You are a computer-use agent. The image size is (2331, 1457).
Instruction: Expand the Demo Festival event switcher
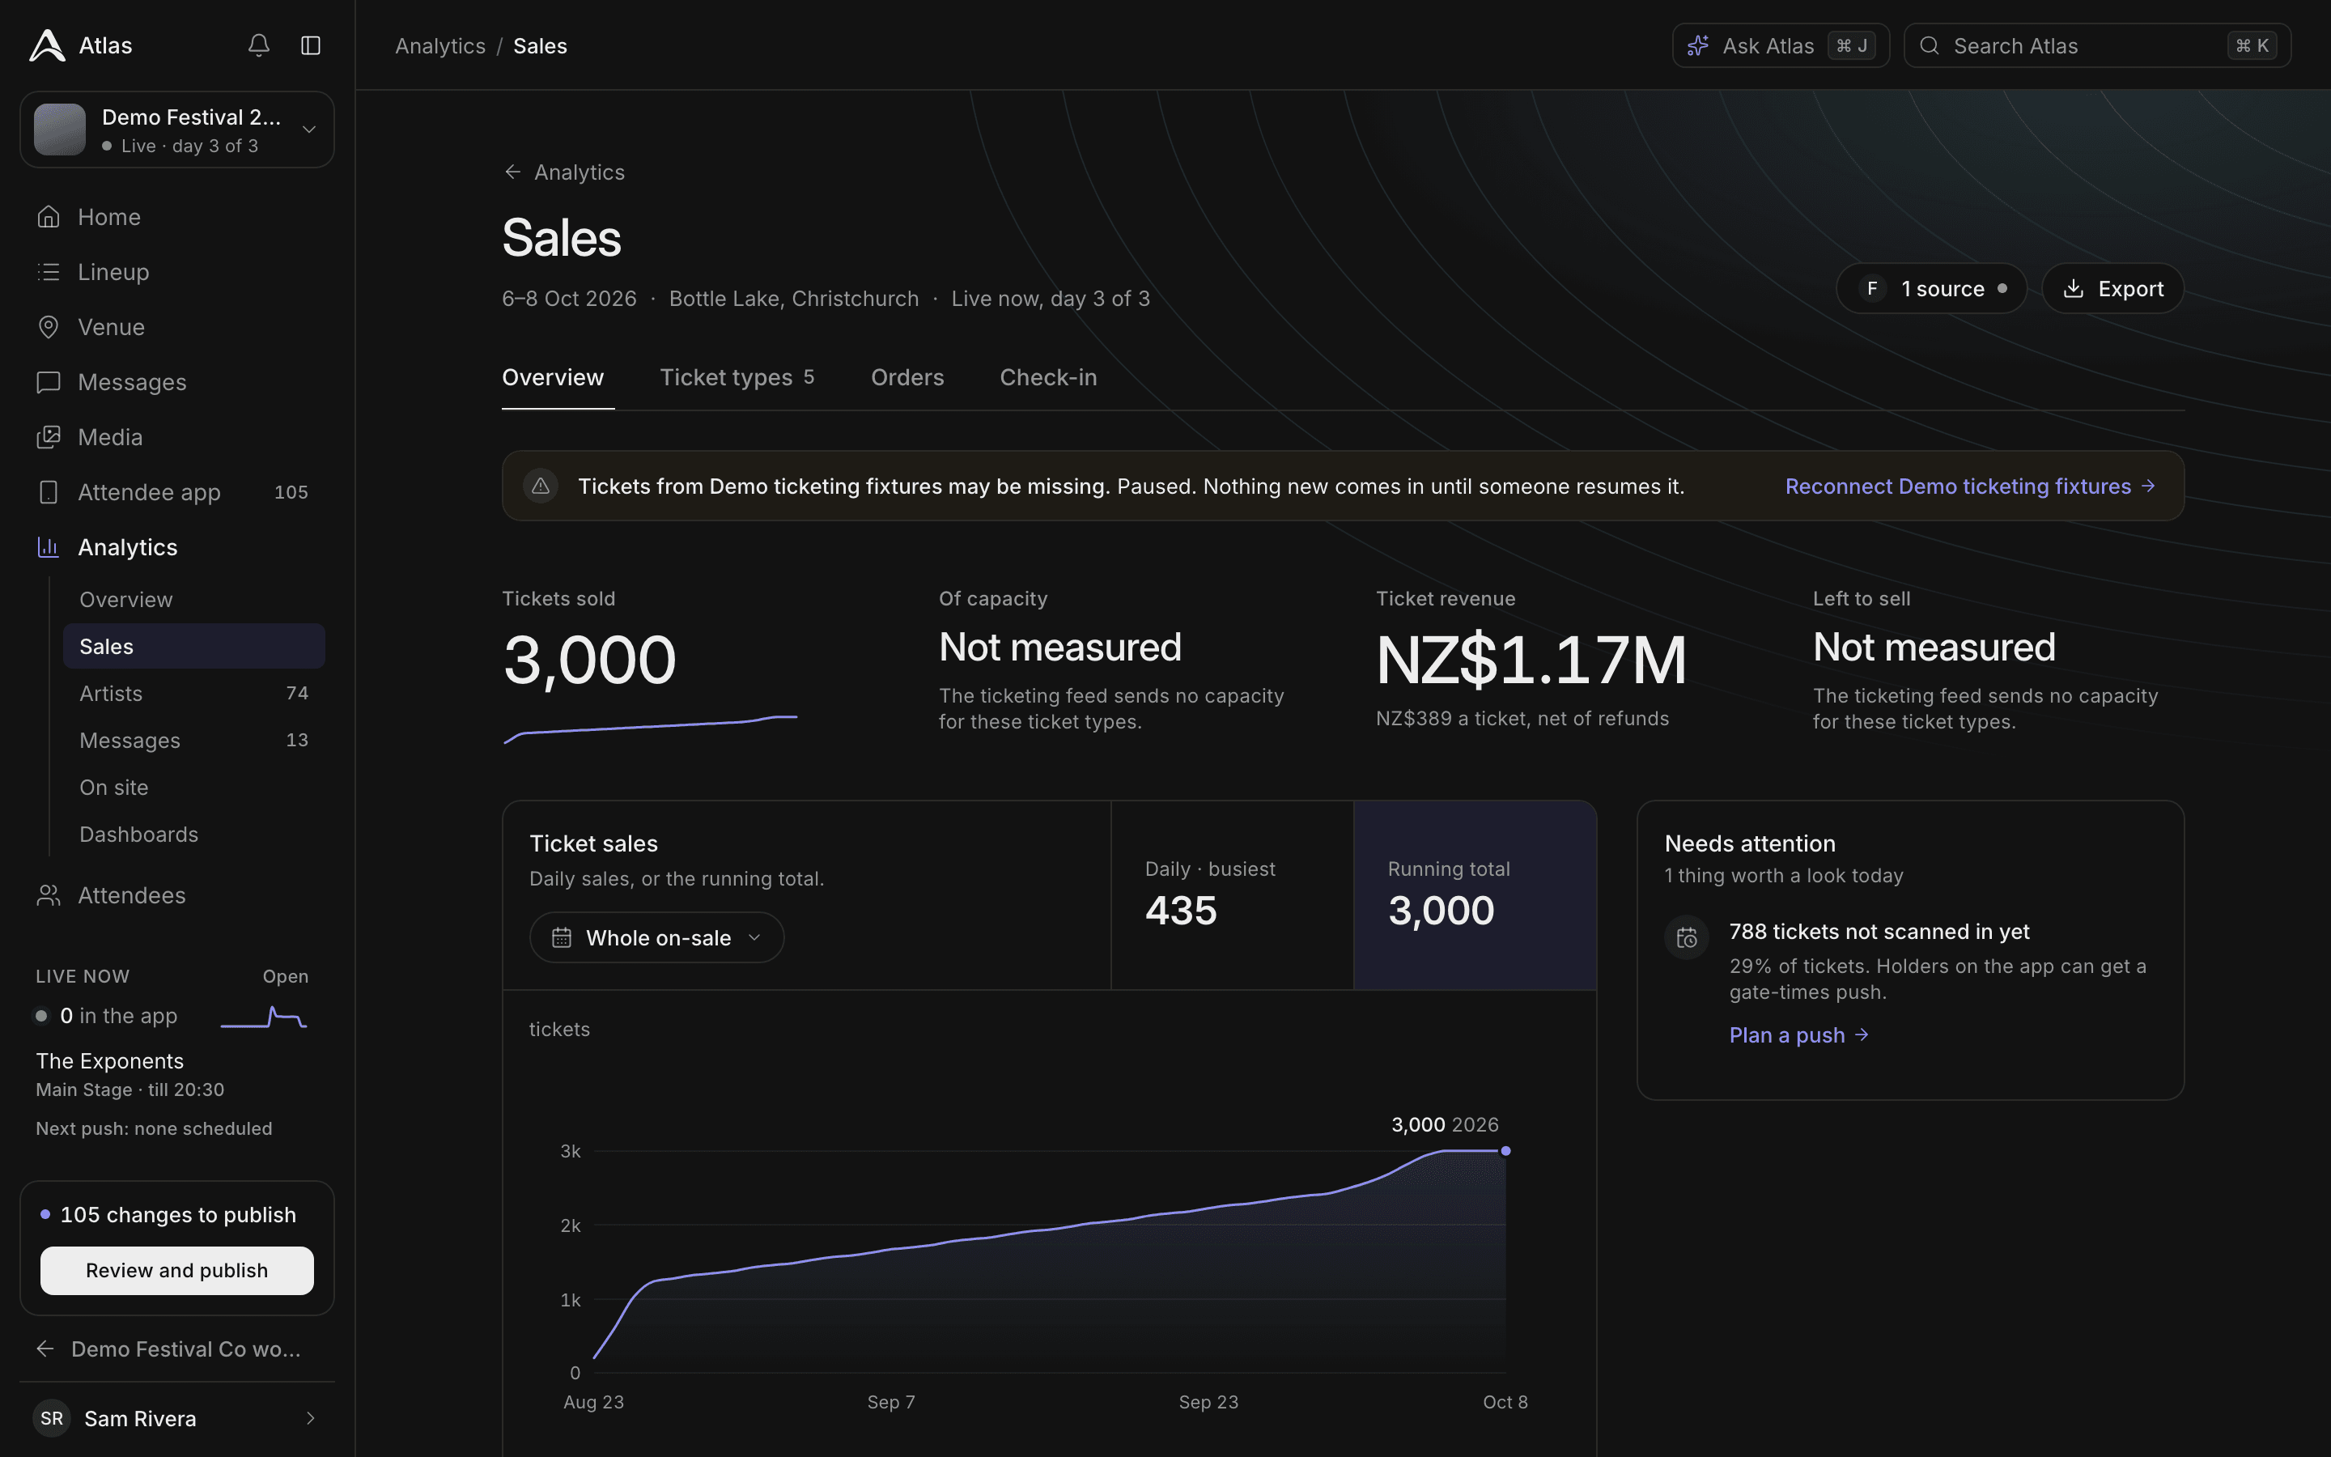[177, 130]
